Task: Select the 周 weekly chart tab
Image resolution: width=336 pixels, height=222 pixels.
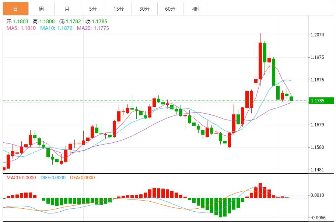Action: [x=41, y=9]
